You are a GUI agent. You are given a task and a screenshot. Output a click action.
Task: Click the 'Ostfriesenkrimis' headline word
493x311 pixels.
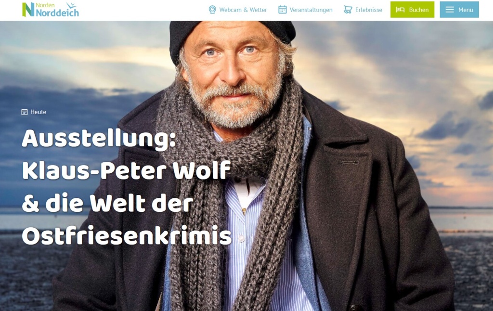pyautogui.click(x=127, y=235)
